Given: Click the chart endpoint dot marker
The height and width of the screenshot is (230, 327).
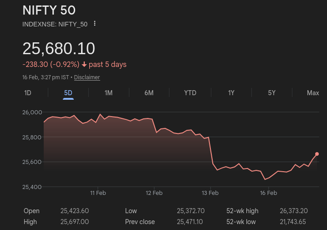Looking at the screenshot, I should click(317, 154).
